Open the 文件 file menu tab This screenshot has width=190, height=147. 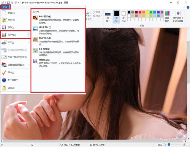click(5, 7)
